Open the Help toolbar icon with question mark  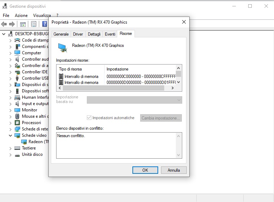tap(45, 24)
